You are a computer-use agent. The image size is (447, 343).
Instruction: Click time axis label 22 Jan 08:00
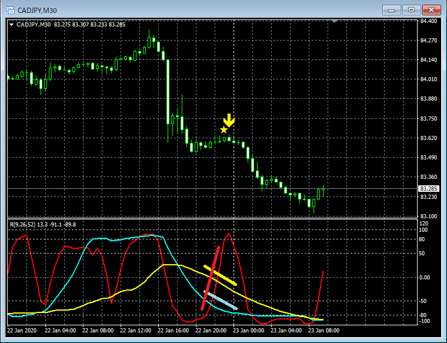(98, 331)
